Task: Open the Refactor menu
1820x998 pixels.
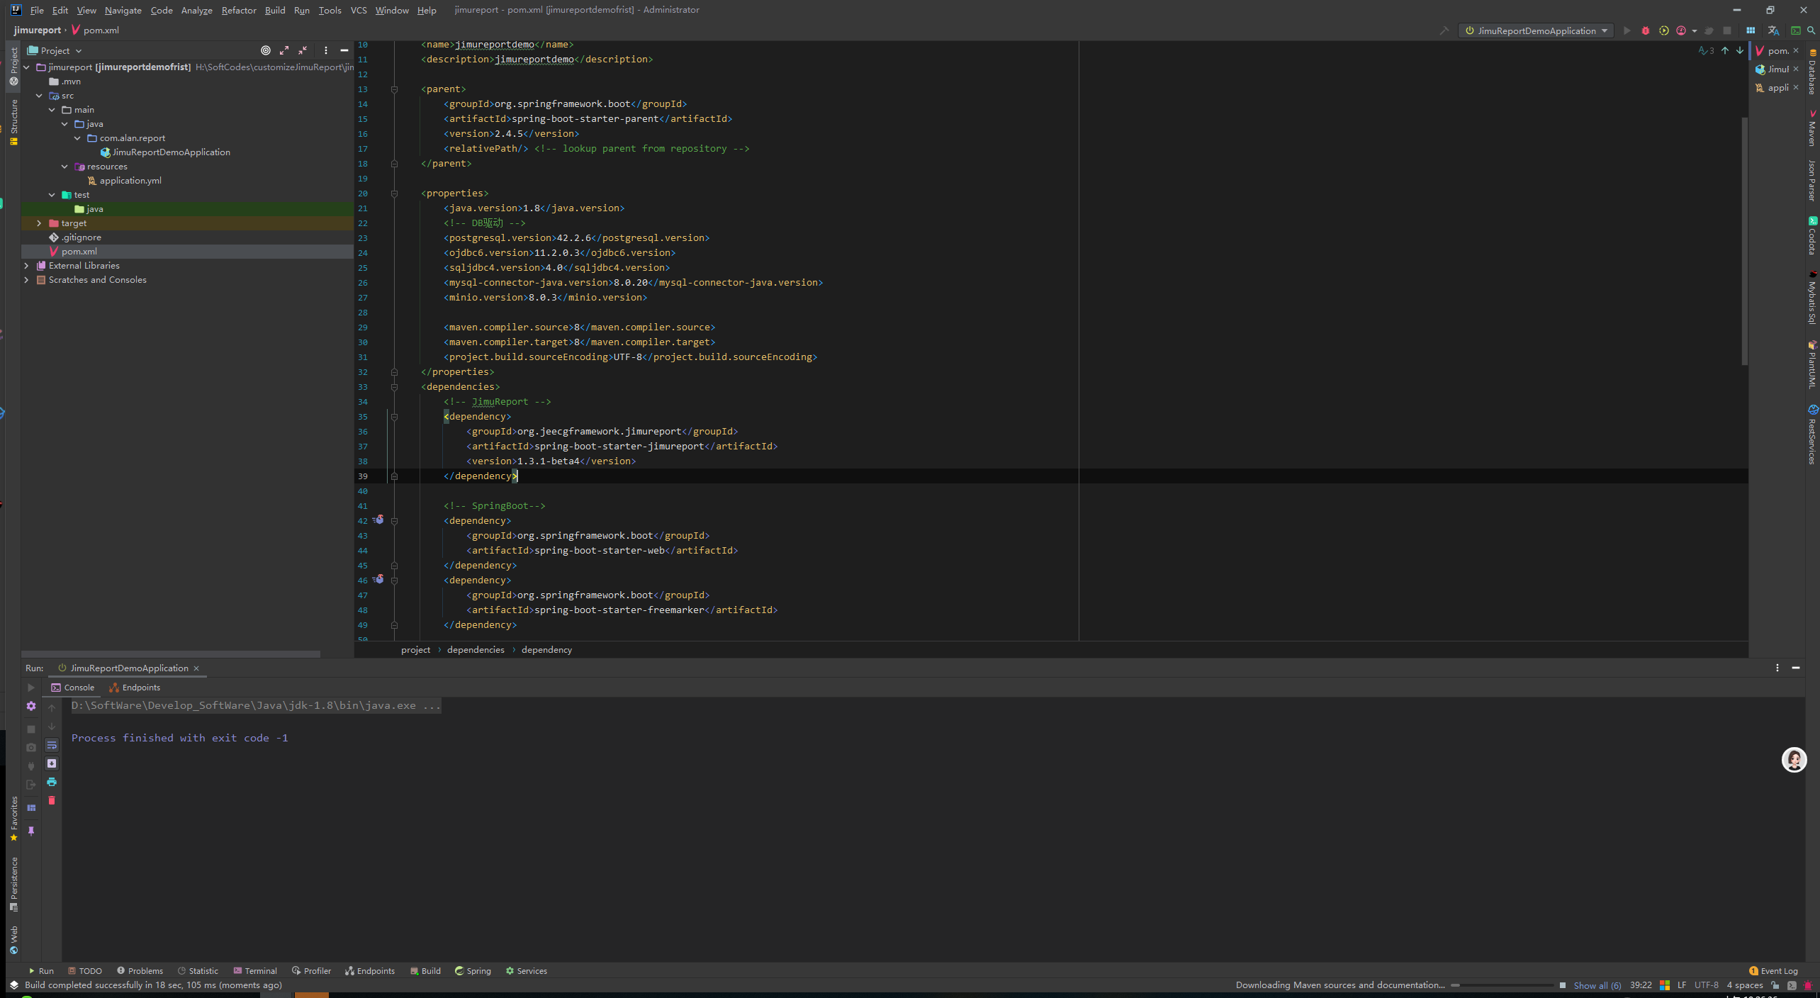Action: pos(238,10)
